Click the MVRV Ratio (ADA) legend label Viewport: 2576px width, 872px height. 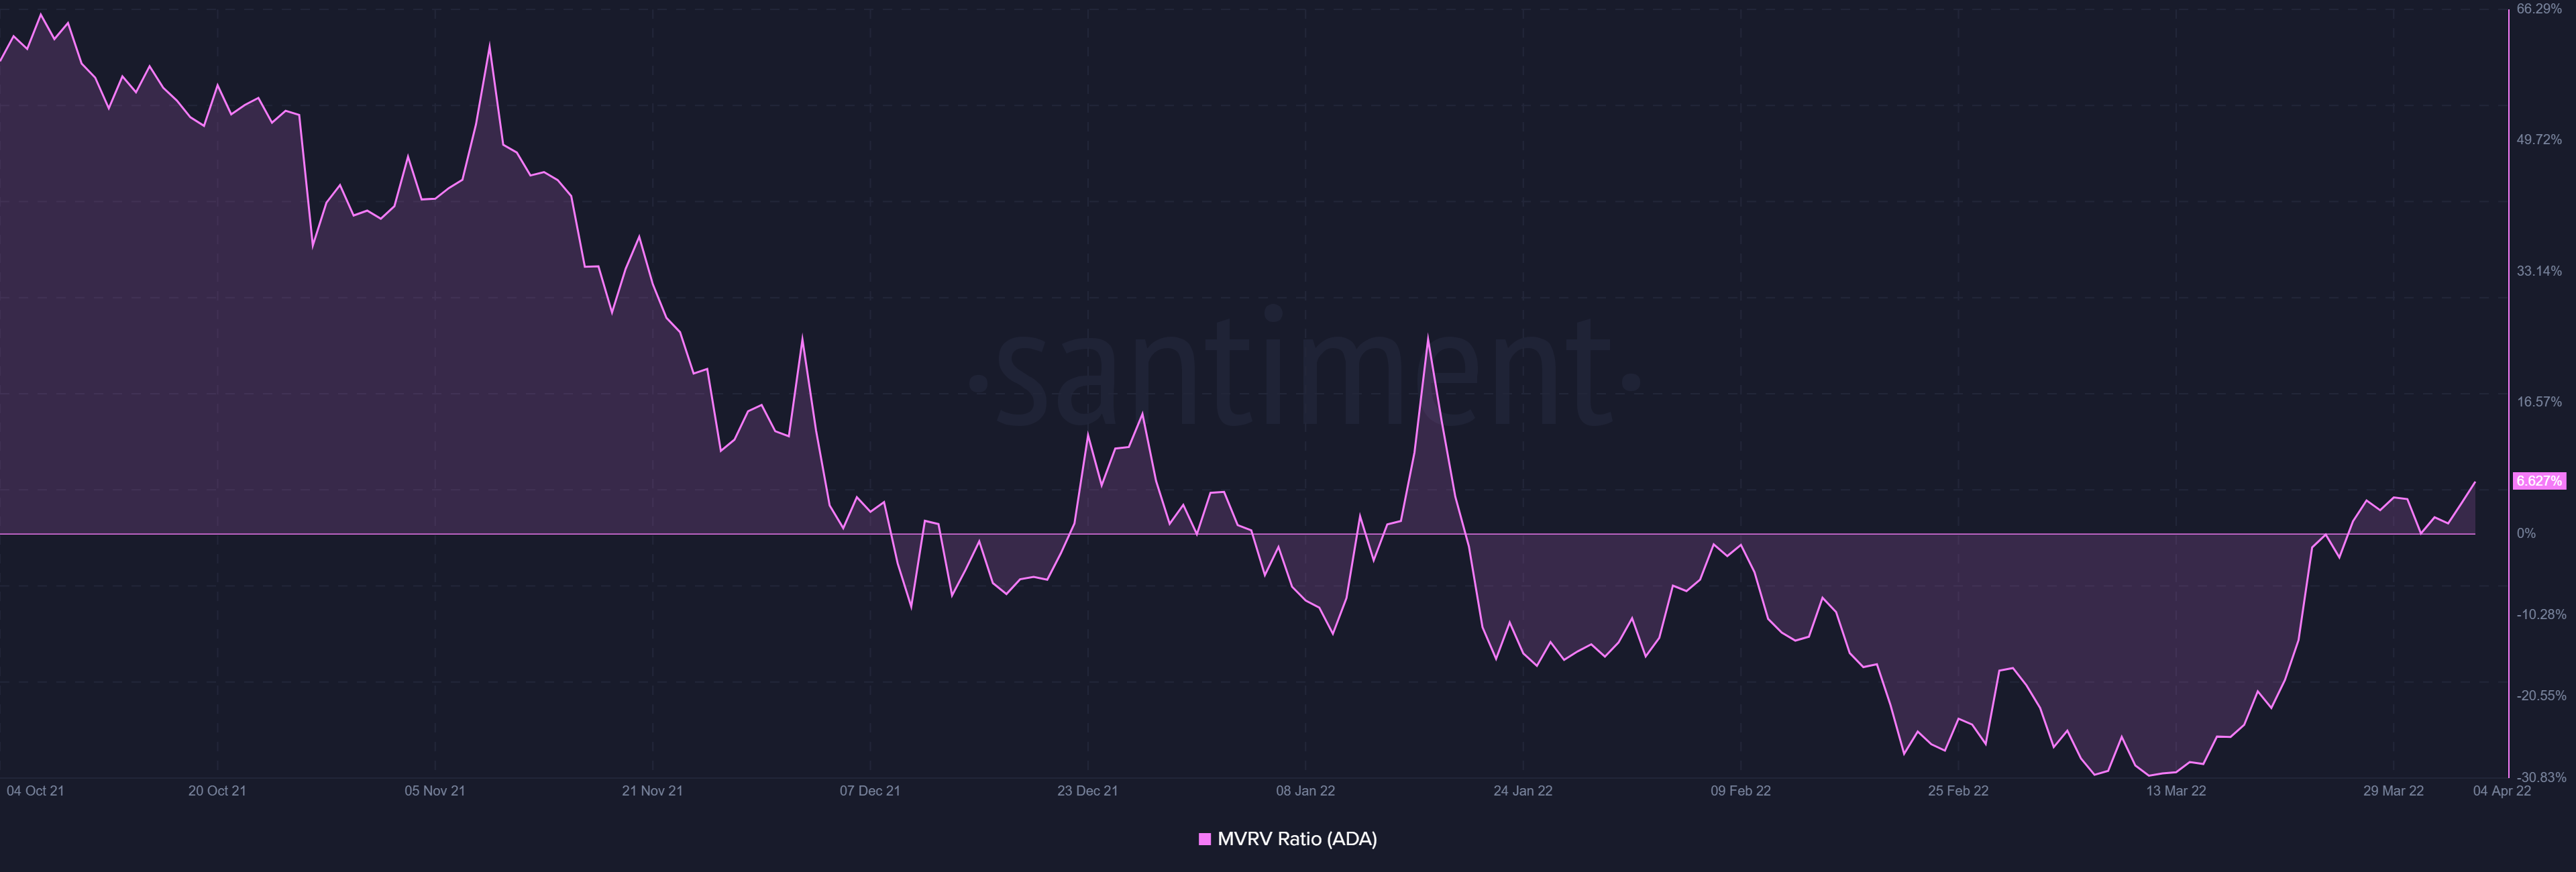tap(1297, 839)
